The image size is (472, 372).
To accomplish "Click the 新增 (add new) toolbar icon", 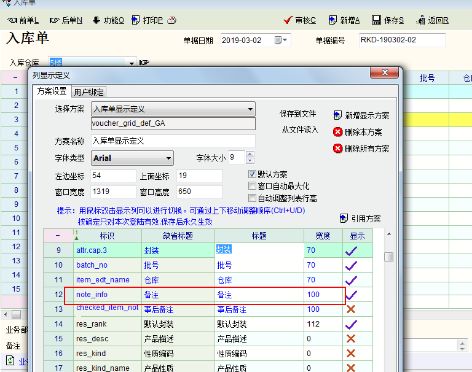I will (332, 20).
